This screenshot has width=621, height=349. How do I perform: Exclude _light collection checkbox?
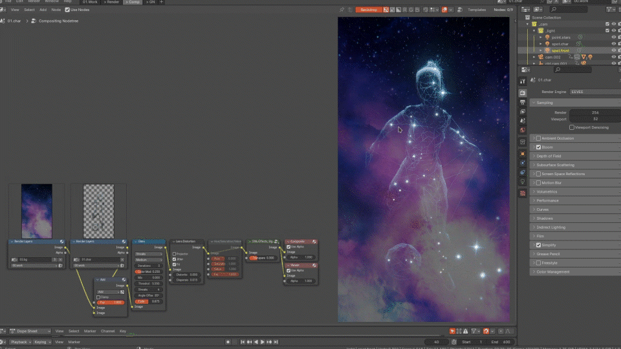[x=607, y=31]
